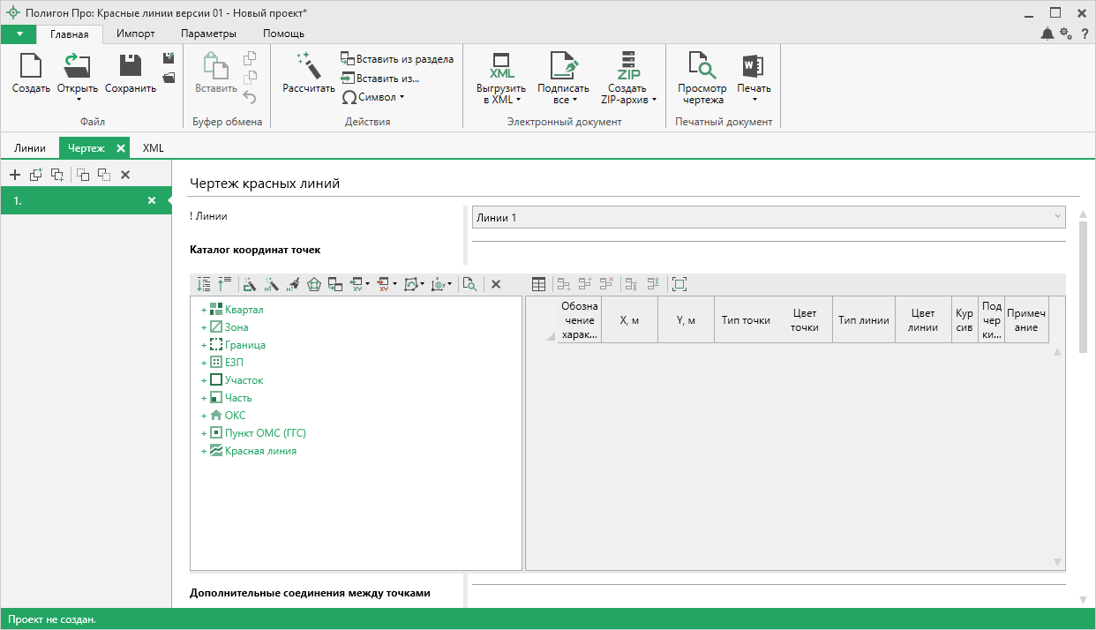
Task: Click the plus icon to add drawing
Action: (15, 175)
